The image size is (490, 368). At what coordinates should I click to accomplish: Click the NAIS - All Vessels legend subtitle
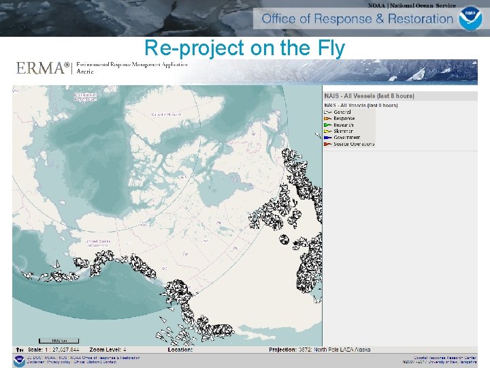click(361, 106)
